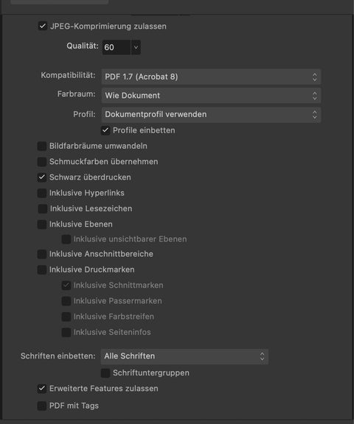Image resolution: width=354 pixels, height=424 pixels.
Task: Open the Farbraum dropdown Wie Dokument
Action: (211, 96)
